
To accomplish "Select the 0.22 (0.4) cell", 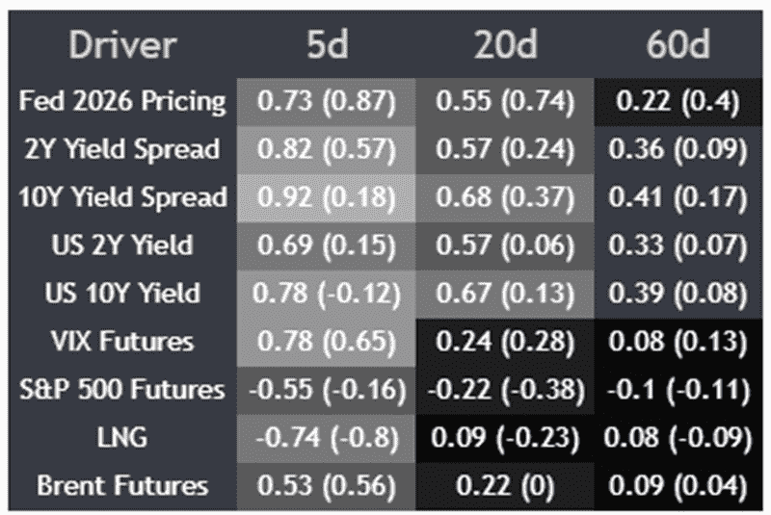I will pyautogui.click(x=678, y=102).
